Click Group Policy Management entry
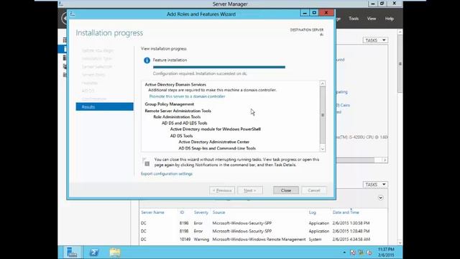 pos(170,104)
